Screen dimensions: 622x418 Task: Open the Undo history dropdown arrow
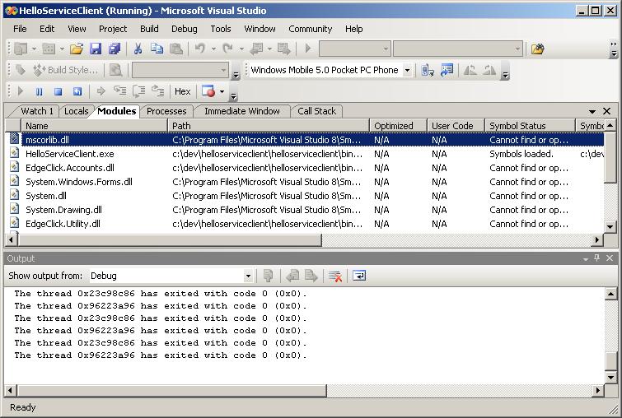point(213,49)
